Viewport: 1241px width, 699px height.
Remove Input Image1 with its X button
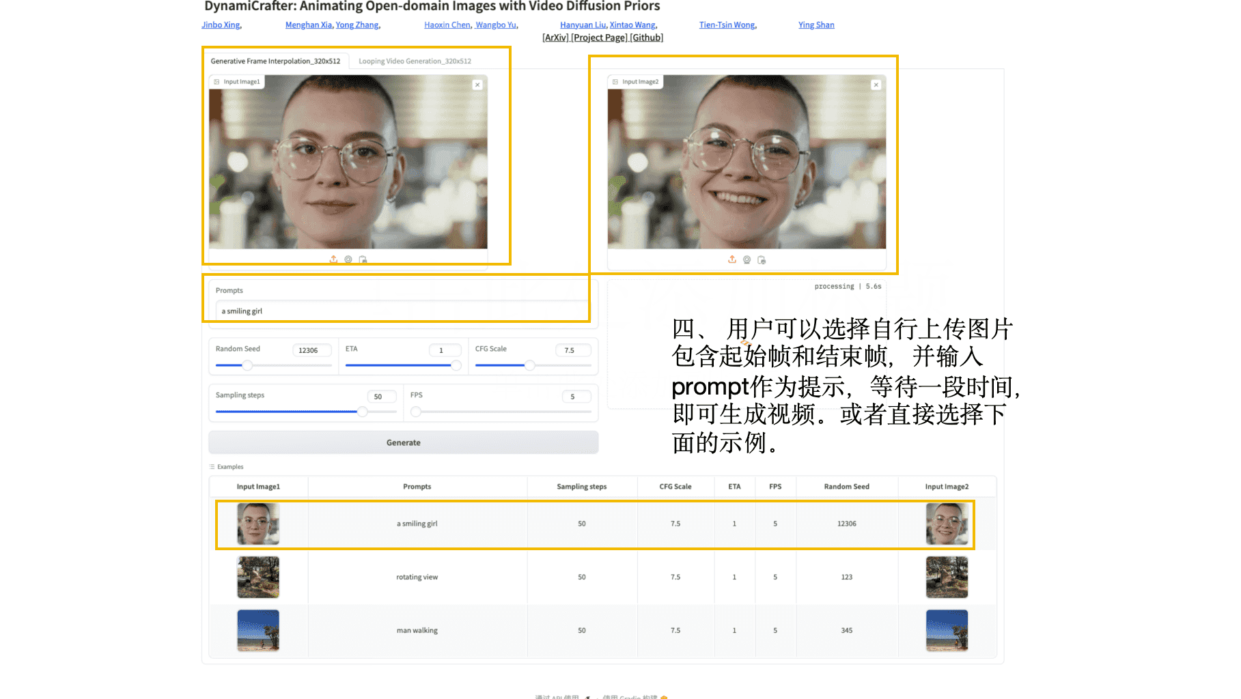[477, 85]
